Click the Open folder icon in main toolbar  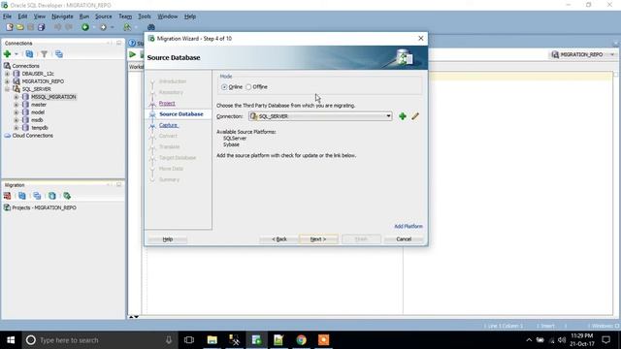tap(19, 27)
